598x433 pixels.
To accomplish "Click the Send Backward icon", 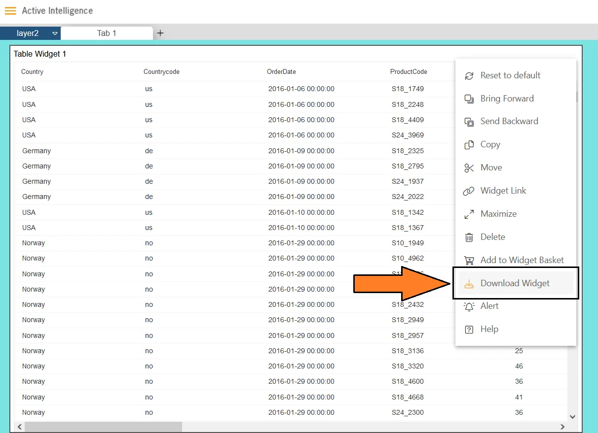I will tap(469, 122).
